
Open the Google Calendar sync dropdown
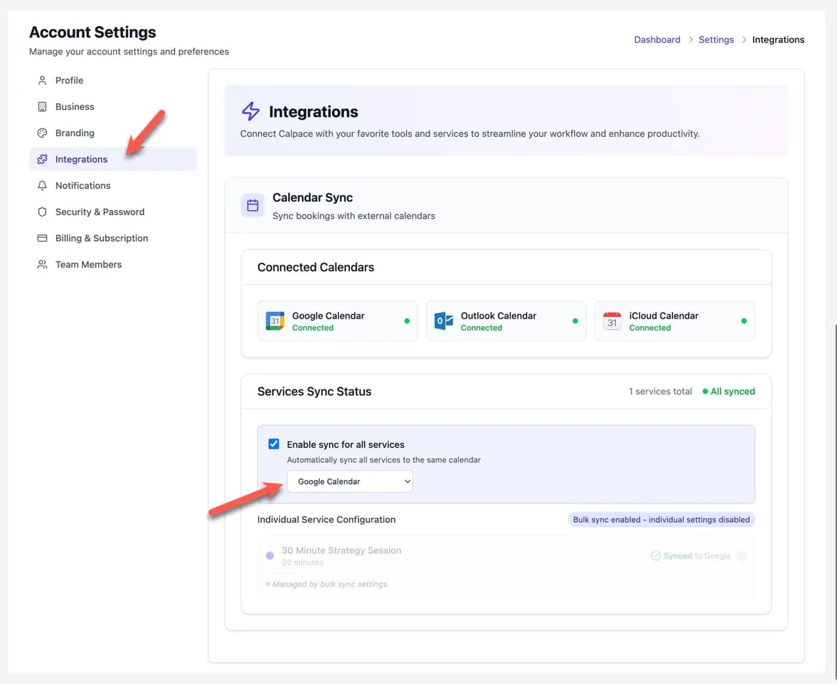(350, 481)
